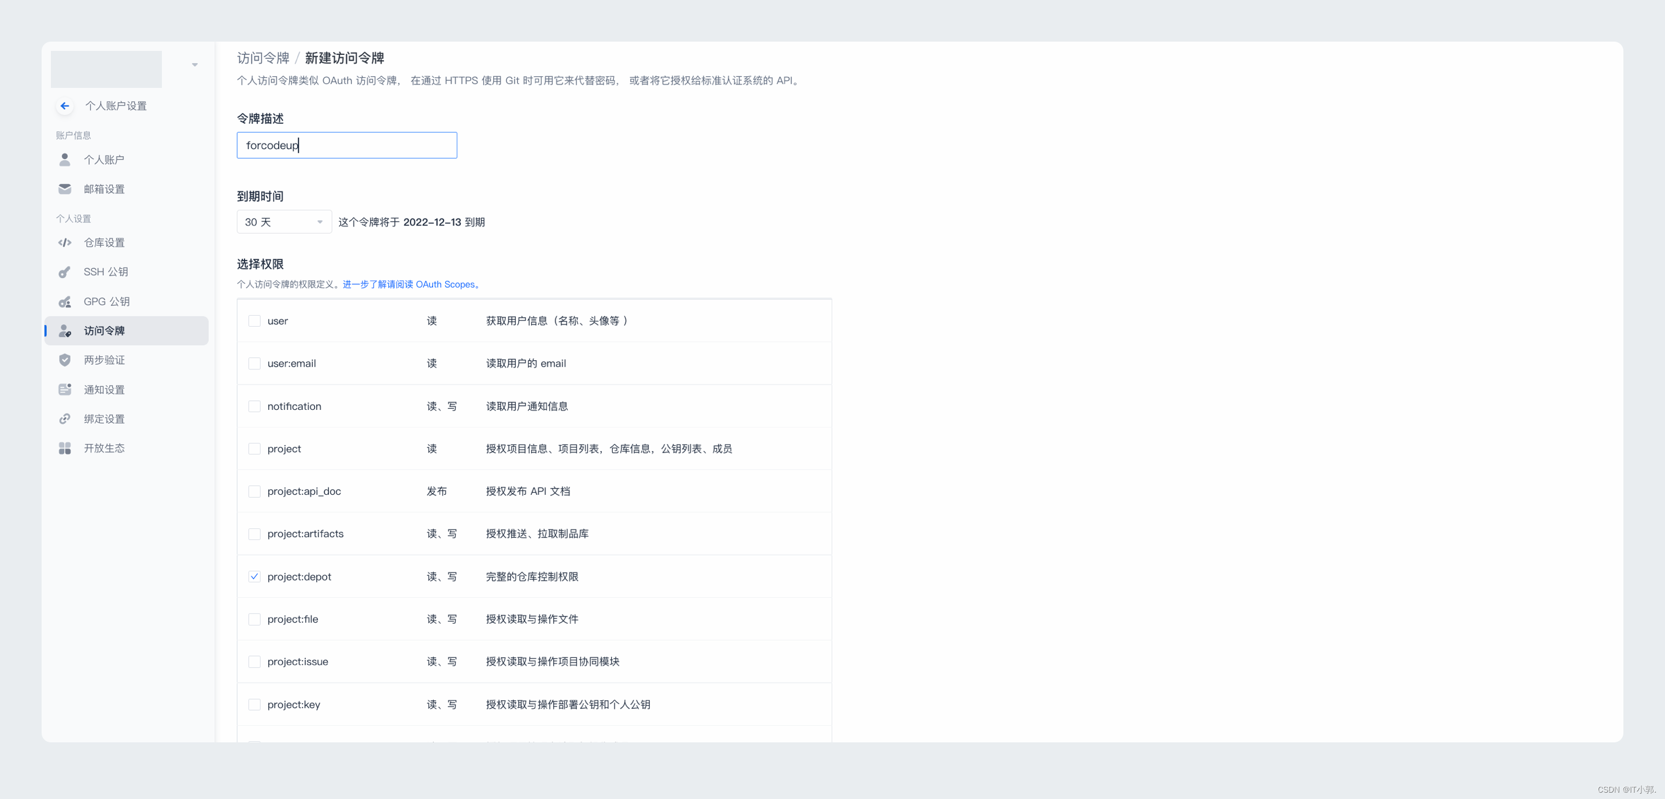Uncheck the project:depot checkbox
Viewport: 1665px width, 799px height.
254,576
